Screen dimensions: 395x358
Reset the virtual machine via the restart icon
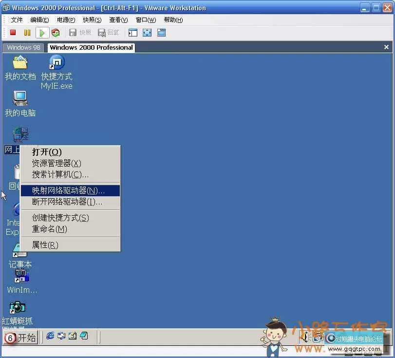(55, 32)
